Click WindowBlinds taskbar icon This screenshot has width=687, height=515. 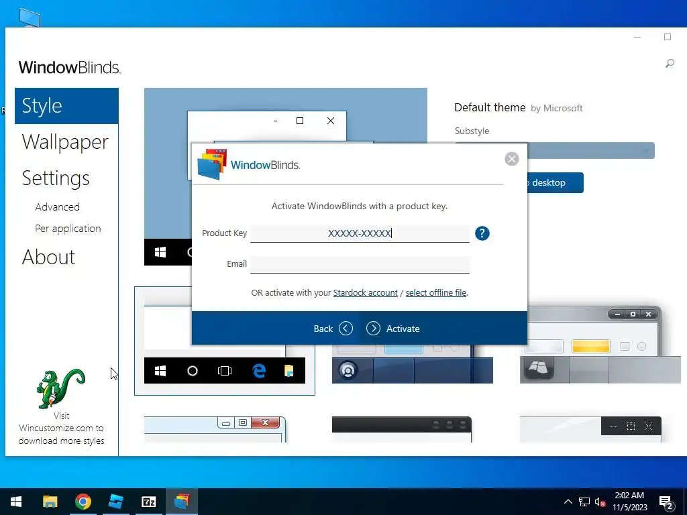point(182,502)
